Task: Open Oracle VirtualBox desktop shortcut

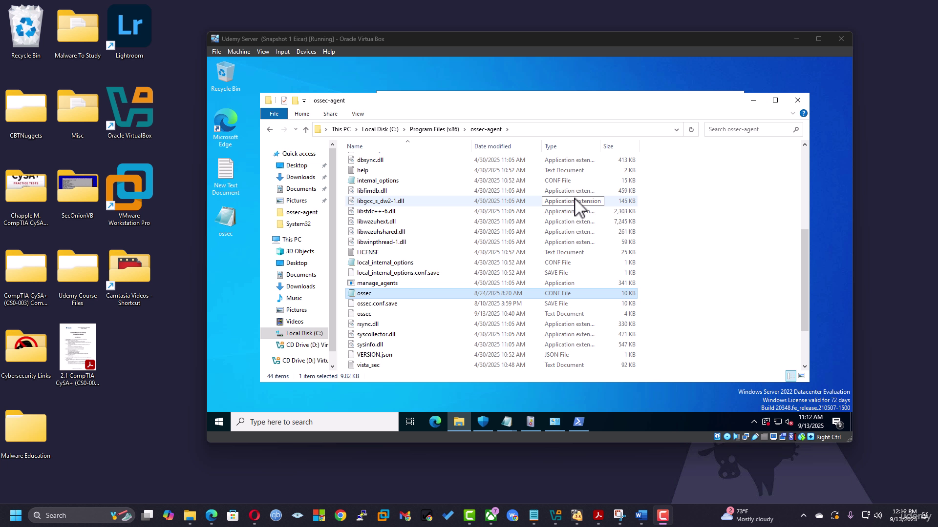Action: 129,113
